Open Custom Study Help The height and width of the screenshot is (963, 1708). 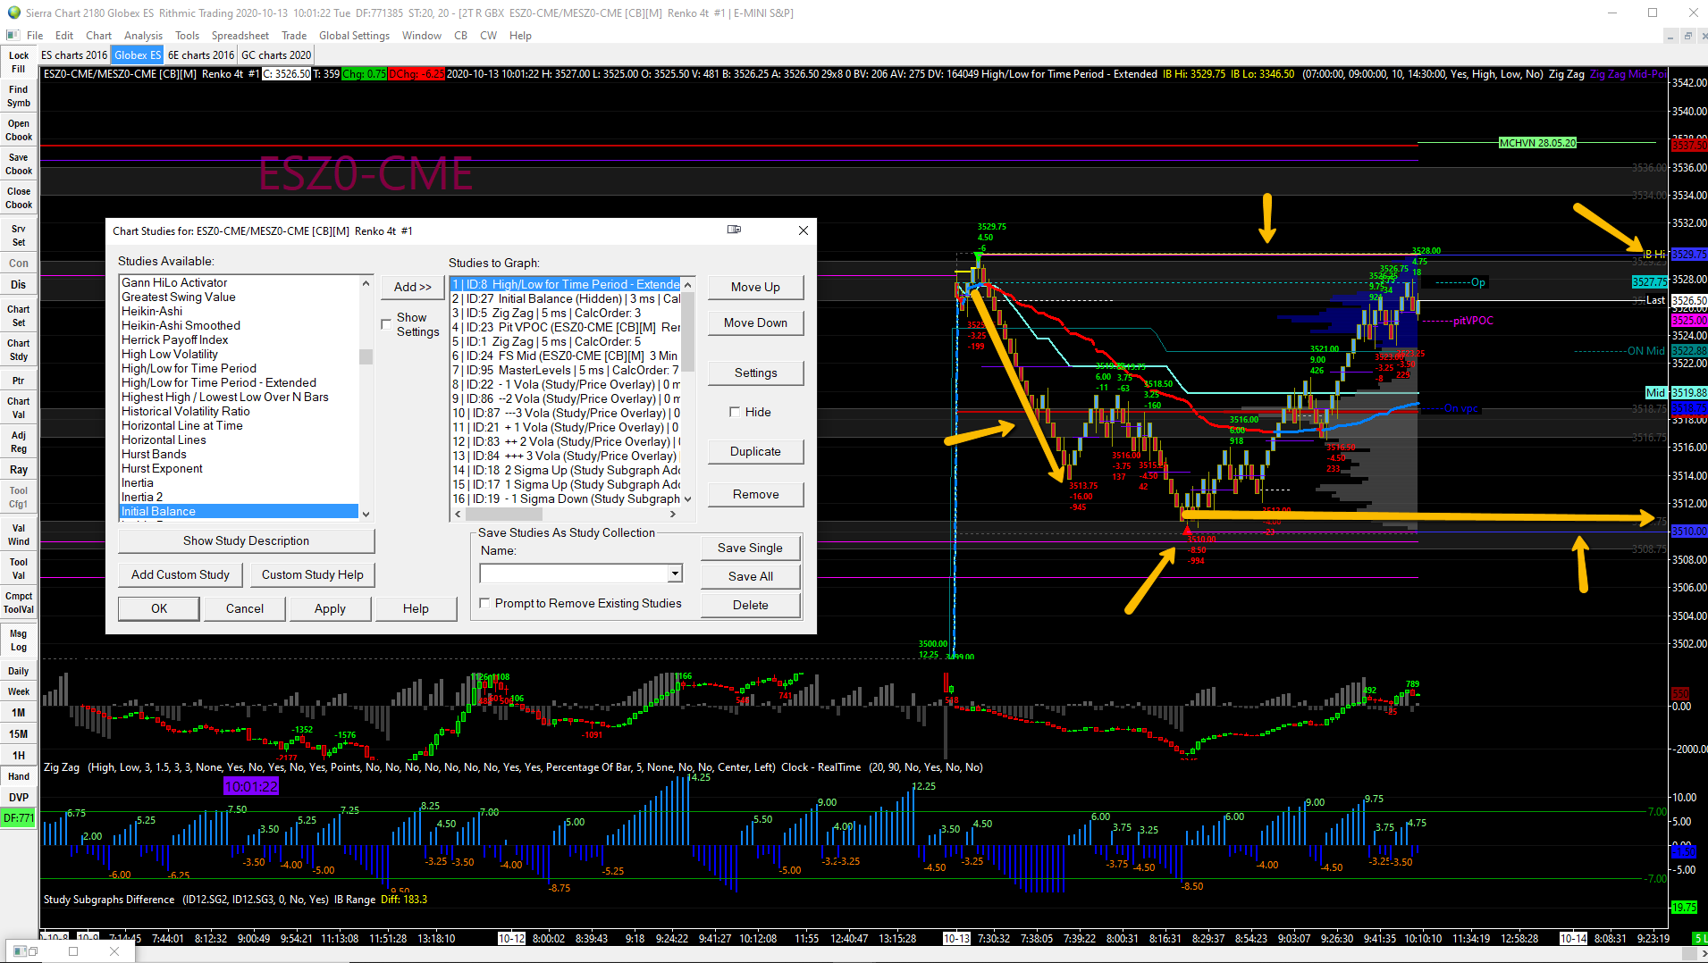(313, 574)
